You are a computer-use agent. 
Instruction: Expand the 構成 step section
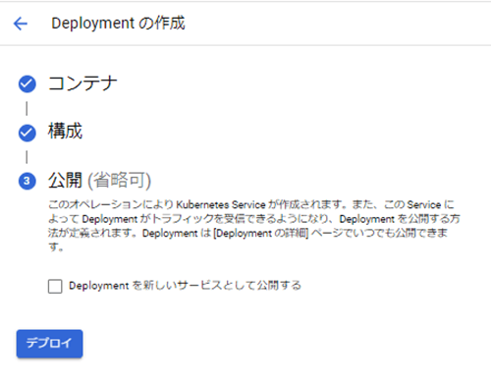click(65, 132)
